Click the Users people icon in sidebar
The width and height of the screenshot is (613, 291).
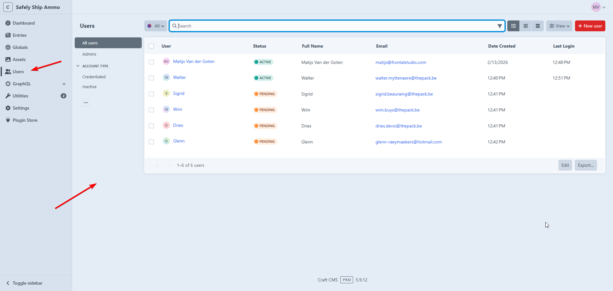pos(8,72)
